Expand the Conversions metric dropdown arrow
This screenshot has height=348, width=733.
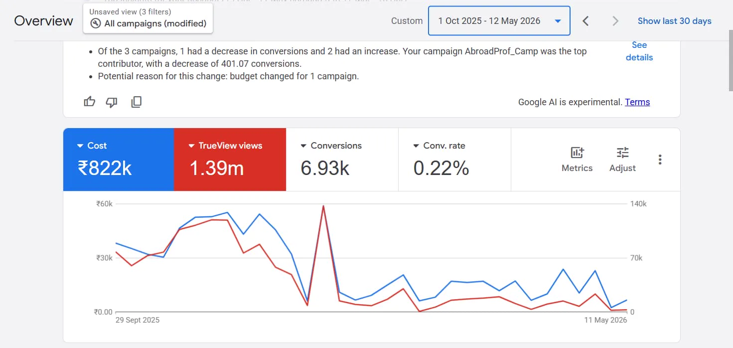tap(303, 146)
